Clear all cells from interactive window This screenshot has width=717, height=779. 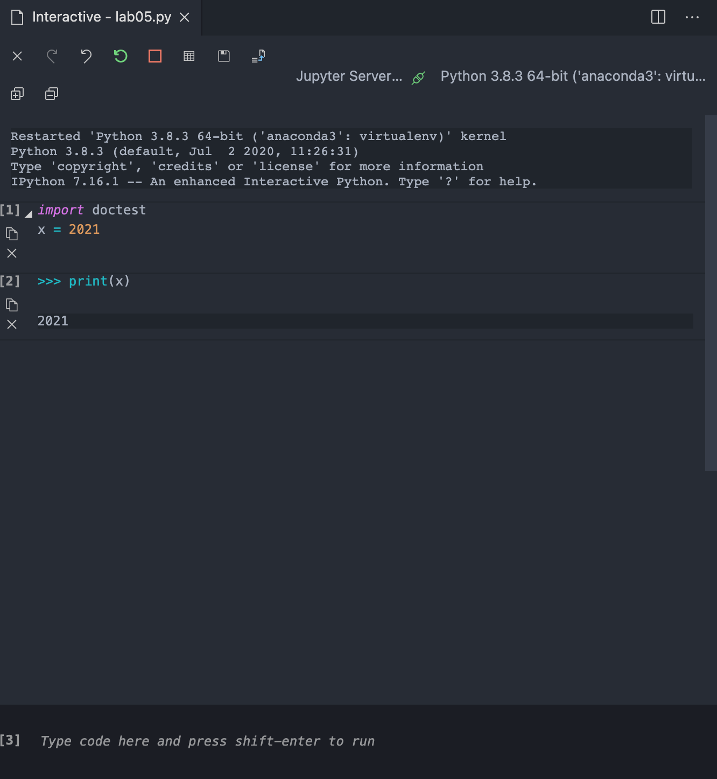coord(17,56)
